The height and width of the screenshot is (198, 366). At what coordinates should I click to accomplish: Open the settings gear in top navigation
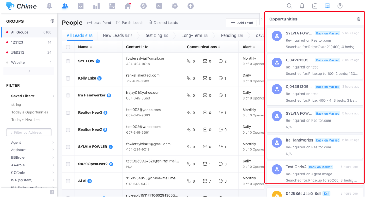click(175, 6)
